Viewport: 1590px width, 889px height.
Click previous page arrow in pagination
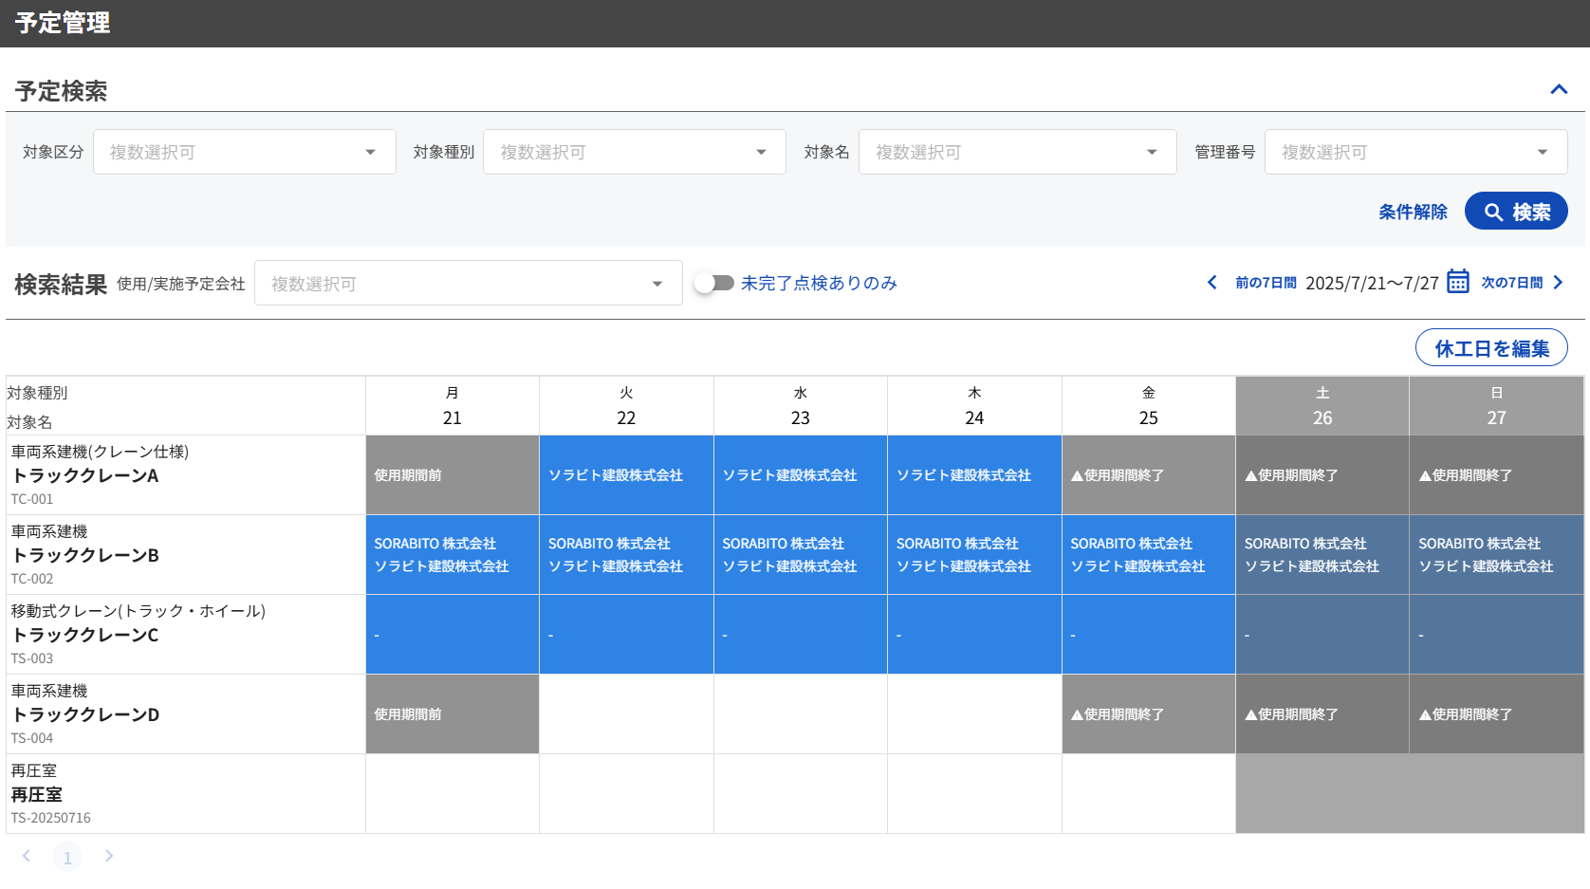[x=27, y=856]
